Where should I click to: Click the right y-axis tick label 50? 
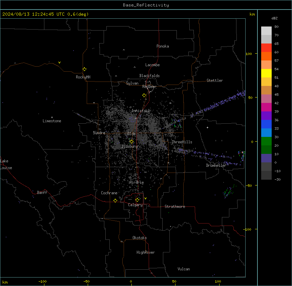point(250,97)
